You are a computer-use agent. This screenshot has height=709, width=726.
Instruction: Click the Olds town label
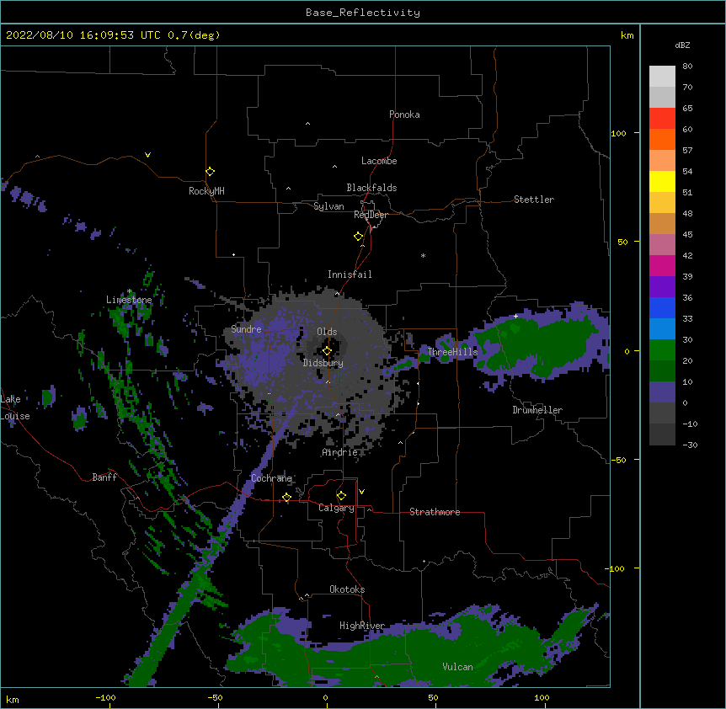(x=327, y=332)
